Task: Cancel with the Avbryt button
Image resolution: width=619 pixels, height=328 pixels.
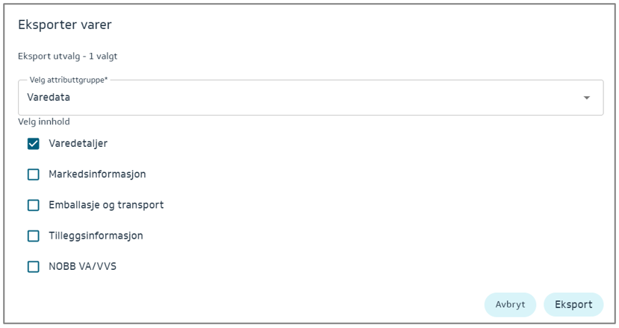Action: (510, 304)
